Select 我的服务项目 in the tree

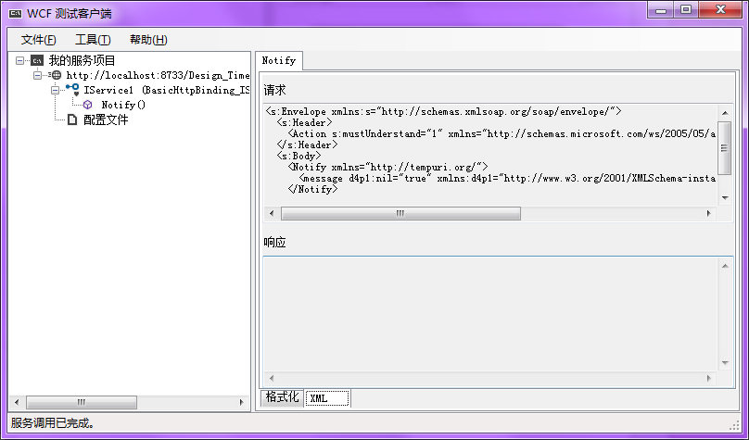click(x=83, y=60)
